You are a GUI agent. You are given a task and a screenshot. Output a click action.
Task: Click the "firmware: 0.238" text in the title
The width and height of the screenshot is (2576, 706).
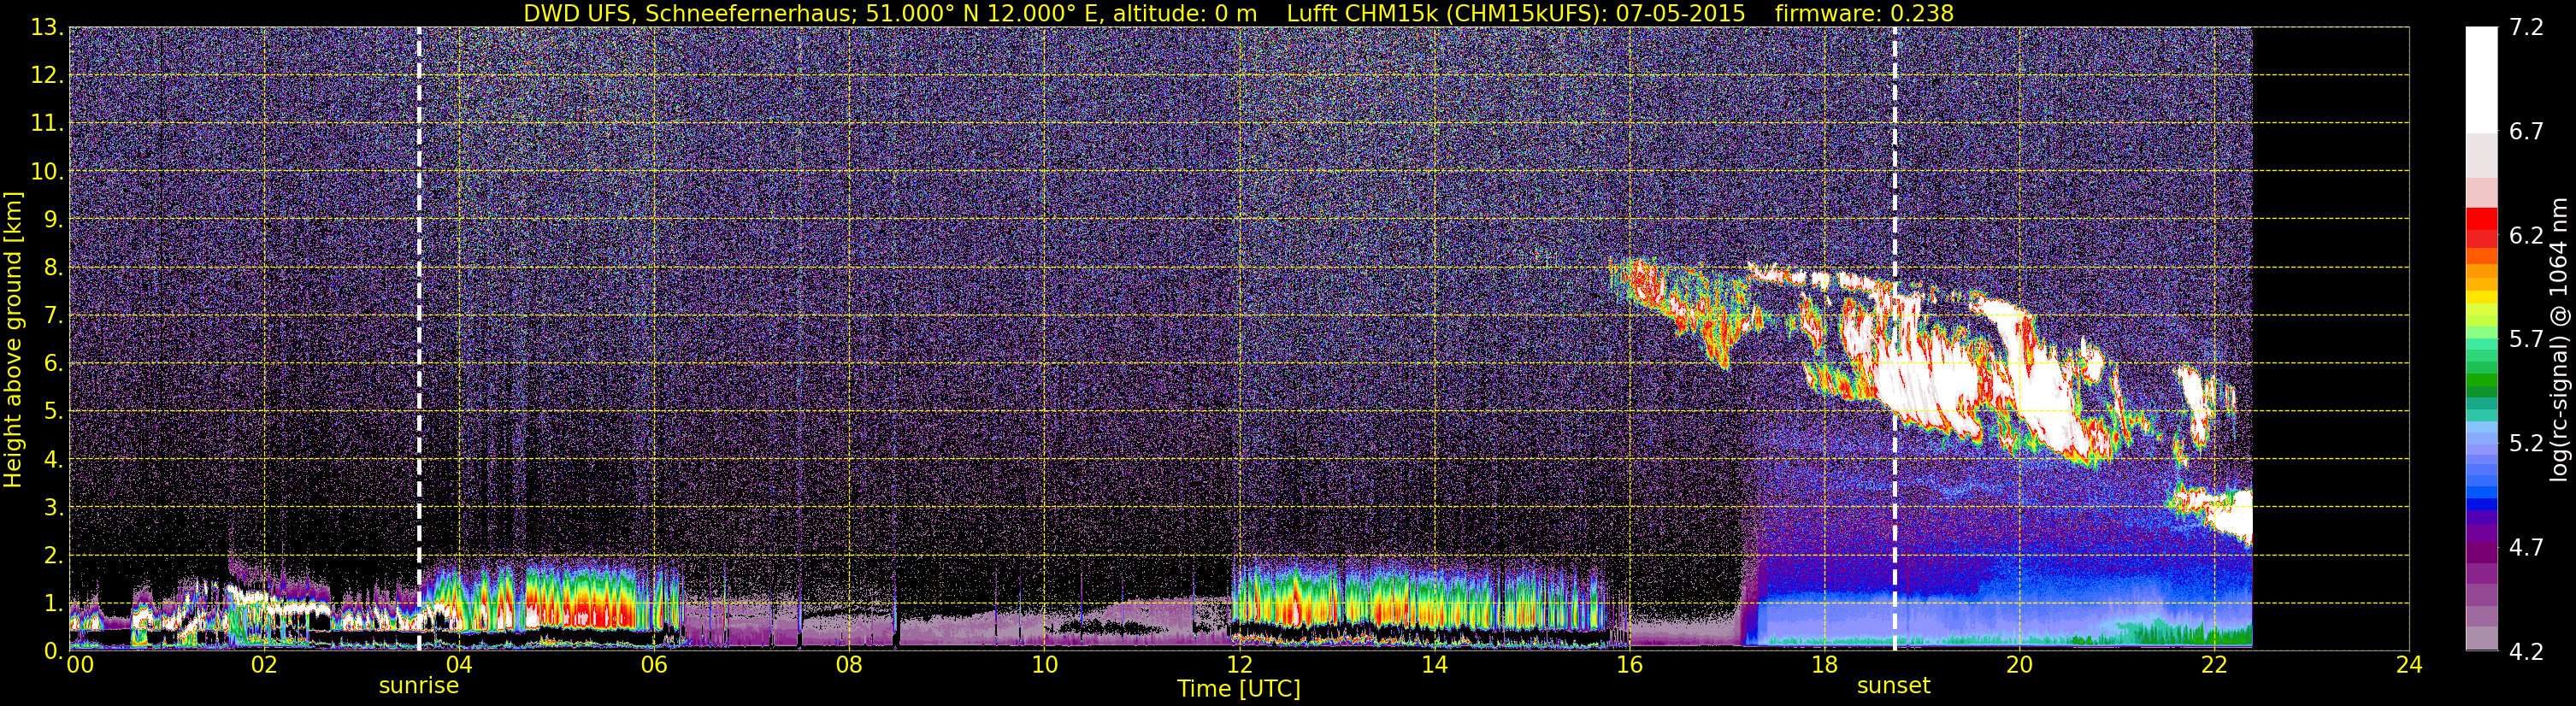pyautogui.click(x=1864, y=13)
